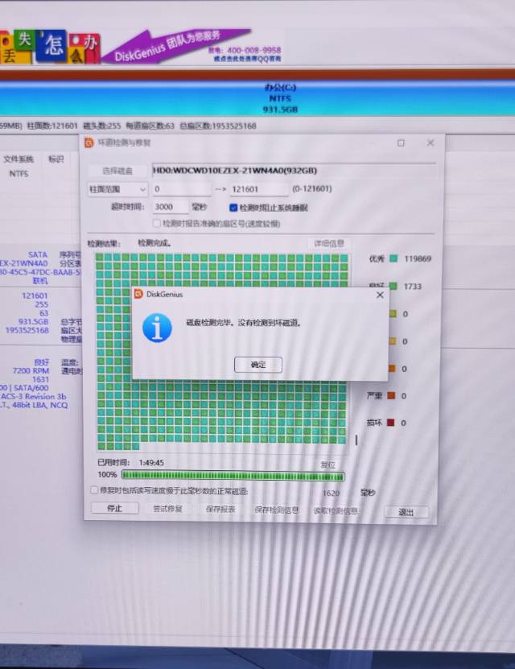Click the 停止 button
515x669 pixels.
tap(113, 509)
